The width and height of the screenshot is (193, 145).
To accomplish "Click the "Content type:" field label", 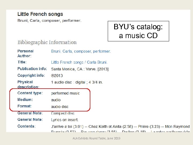I will (30, 93).
